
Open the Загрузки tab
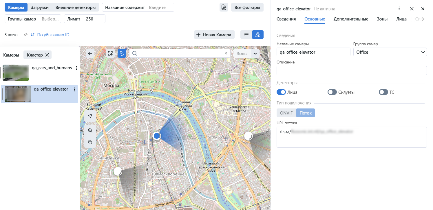[40, 7]
